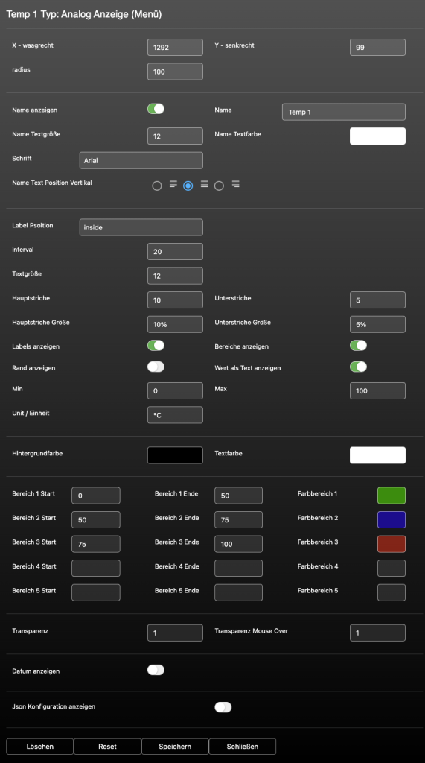
Task: Enable the Rand anzeigen switch
Action: pos(156,367)
